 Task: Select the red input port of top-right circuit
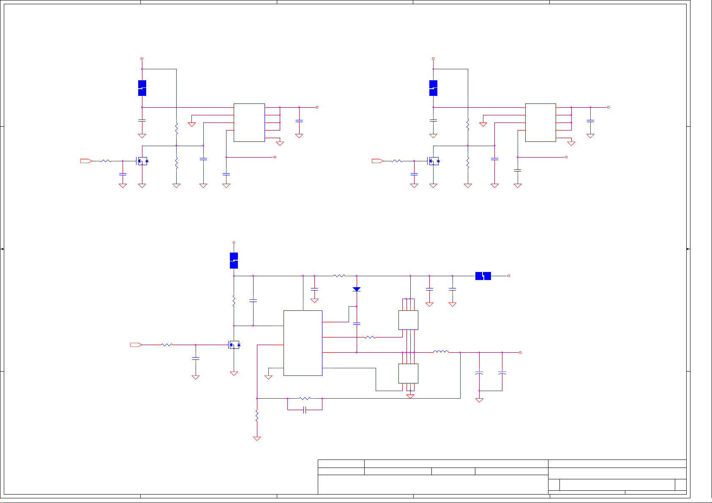coord(377,161)
